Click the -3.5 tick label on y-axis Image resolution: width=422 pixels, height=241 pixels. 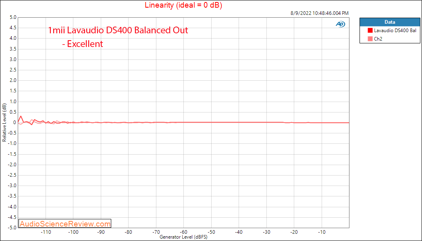(x=12, y=196)
